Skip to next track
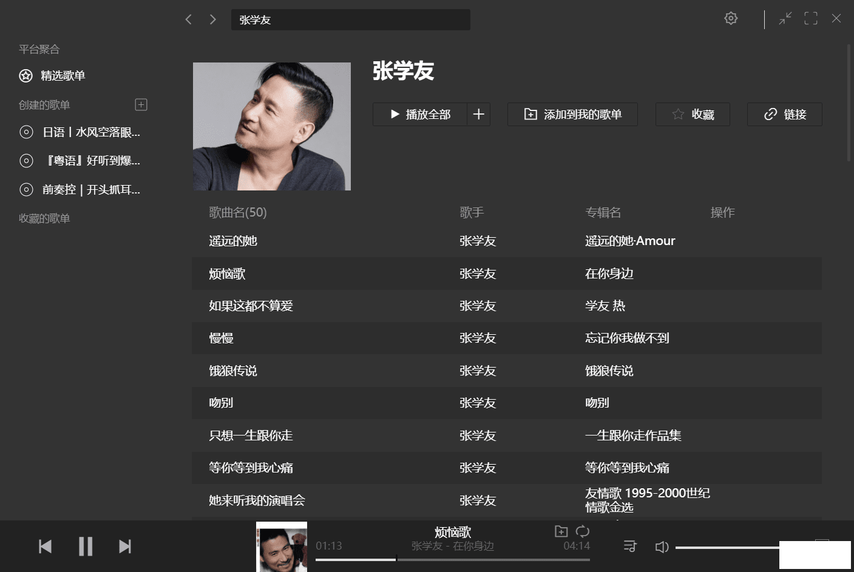The height and width of the screenshot is (572, 854). click(x=125, y=547)
